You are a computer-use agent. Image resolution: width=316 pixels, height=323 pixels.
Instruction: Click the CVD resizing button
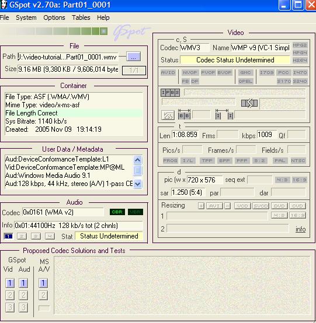[x=297, y=206]
